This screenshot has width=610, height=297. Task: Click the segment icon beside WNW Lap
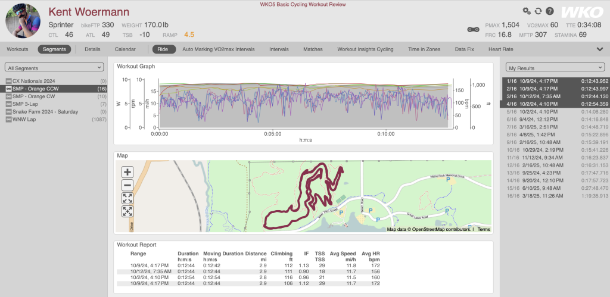click(x=8, y=119)
